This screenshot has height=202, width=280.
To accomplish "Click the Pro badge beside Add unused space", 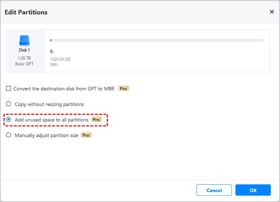I will pyautogui.click(x=96, y=120).
